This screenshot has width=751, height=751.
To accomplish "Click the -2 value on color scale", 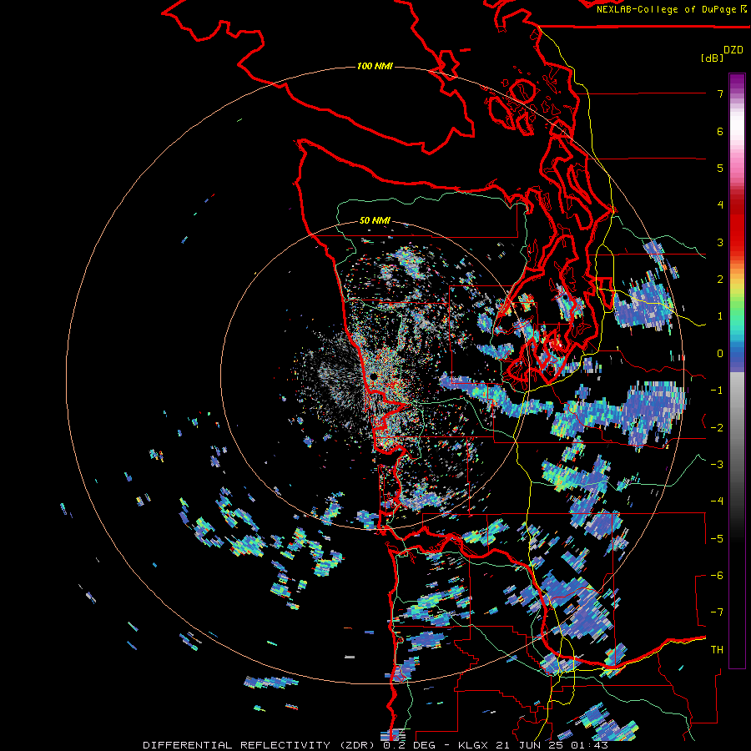I will pos(717,427).
